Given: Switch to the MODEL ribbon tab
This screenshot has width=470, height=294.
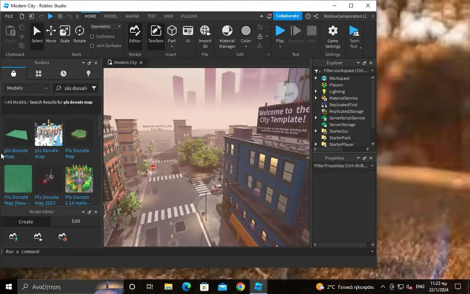Looking at the screenshot, I should coord(111,16).
